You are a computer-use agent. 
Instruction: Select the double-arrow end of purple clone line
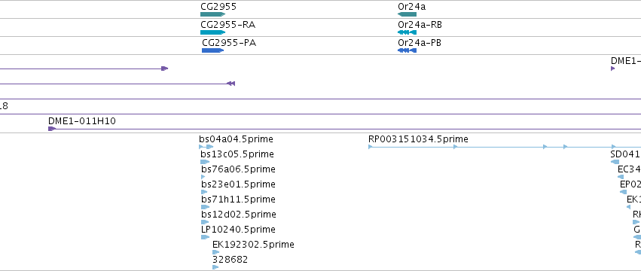pyautogui.click(x=231, y=84)
